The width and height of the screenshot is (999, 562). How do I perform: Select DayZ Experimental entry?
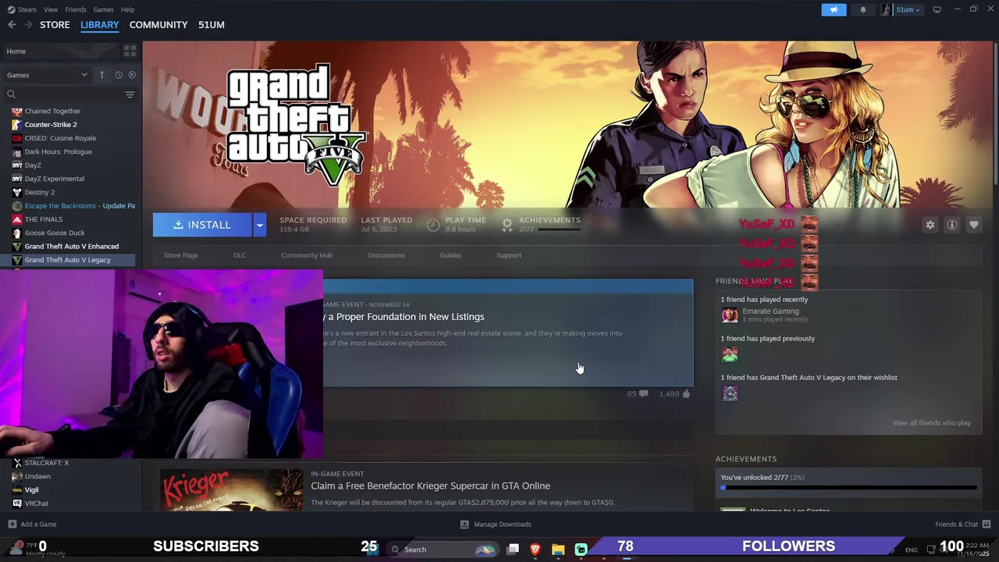(x=54, y=179)
